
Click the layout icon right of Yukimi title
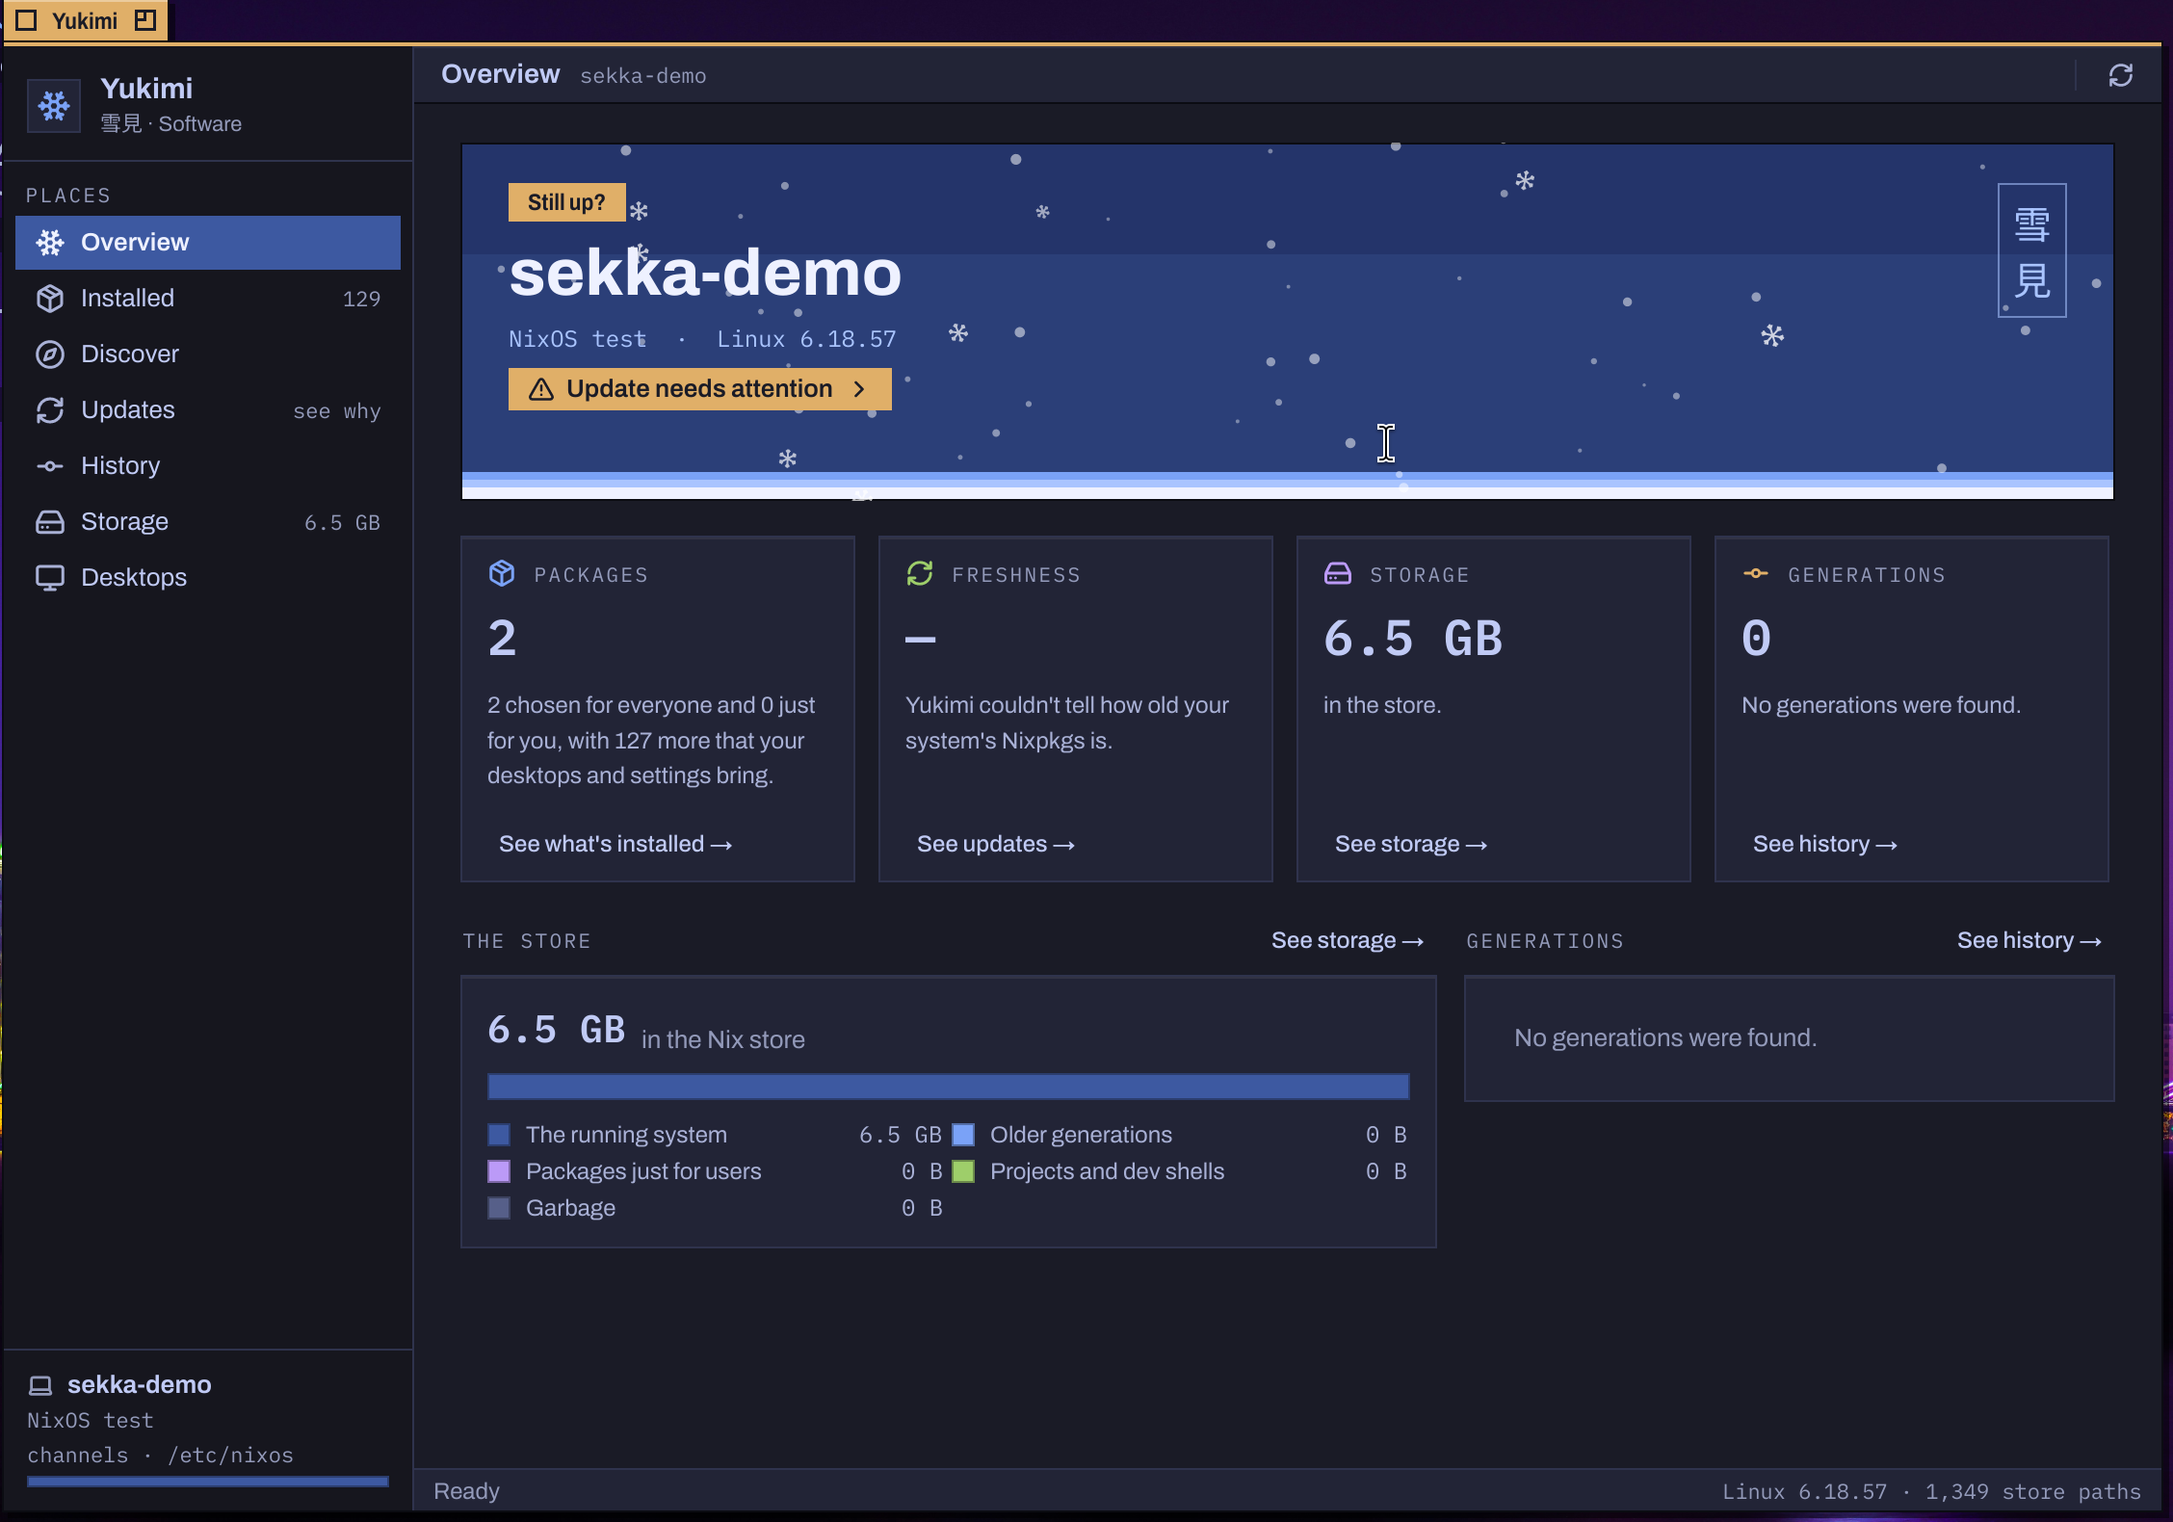pyautogui.click(x=145, y=20)
